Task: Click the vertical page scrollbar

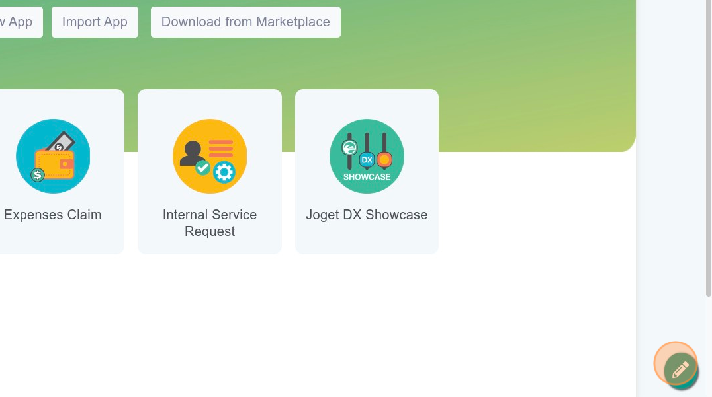Action: point(709,149)
